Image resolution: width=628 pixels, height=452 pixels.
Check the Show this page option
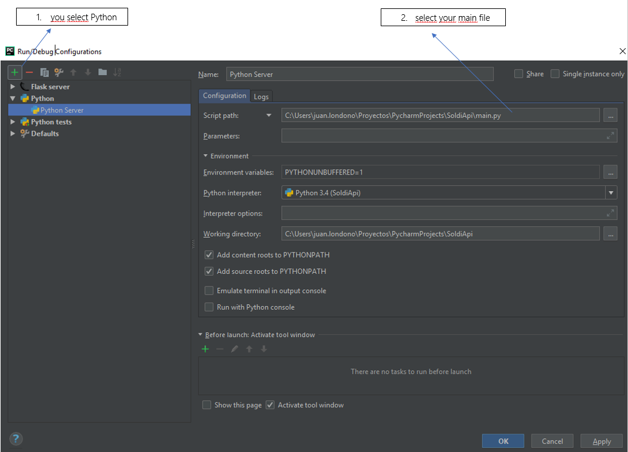tap(207, 405)
